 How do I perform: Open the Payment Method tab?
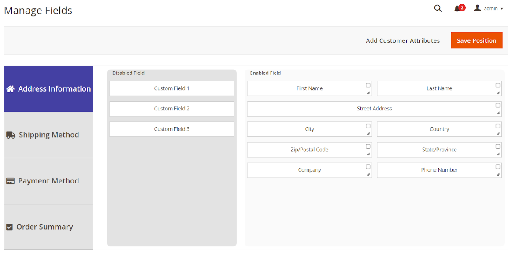coord(48,181)
